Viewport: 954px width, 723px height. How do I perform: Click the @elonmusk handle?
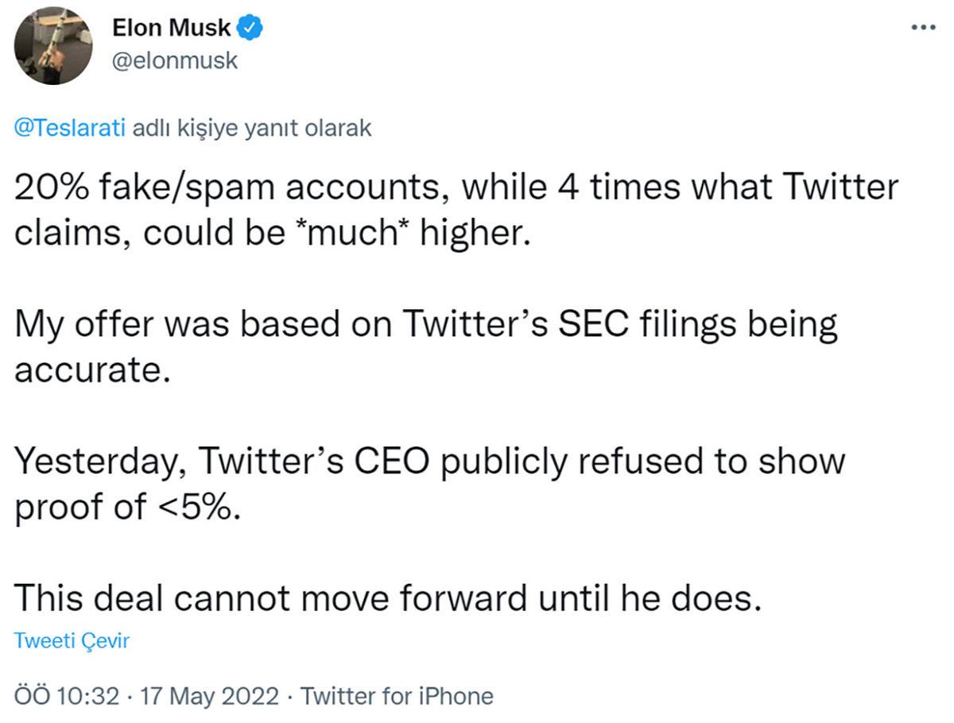[x=173, y=60]
